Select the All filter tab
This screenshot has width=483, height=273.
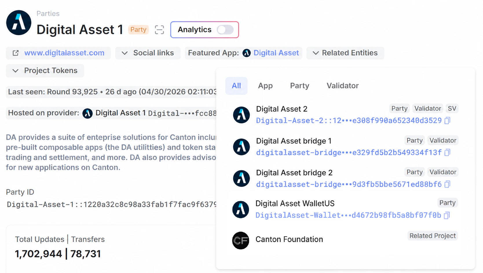click(236, 86)
